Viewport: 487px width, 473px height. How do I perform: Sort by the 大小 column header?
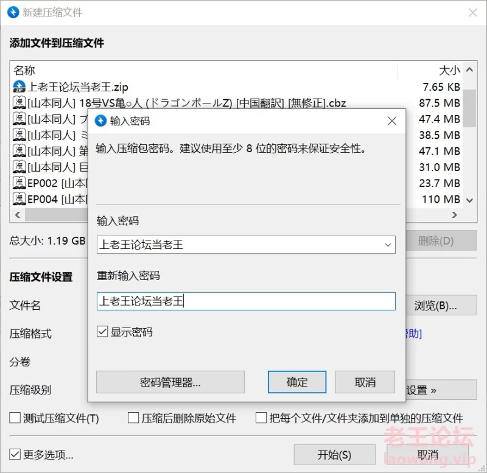point(449,71)
